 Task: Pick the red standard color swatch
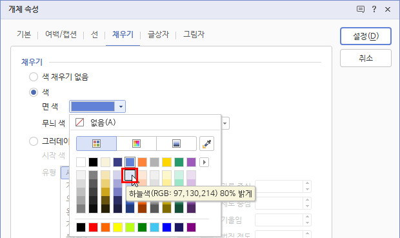(93, 227)
